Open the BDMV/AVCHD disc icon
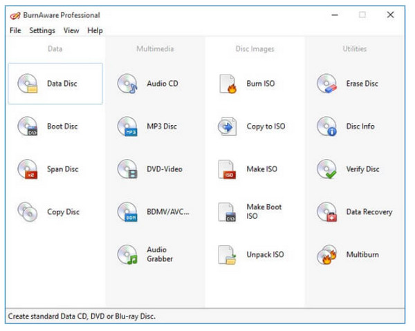 127,212
